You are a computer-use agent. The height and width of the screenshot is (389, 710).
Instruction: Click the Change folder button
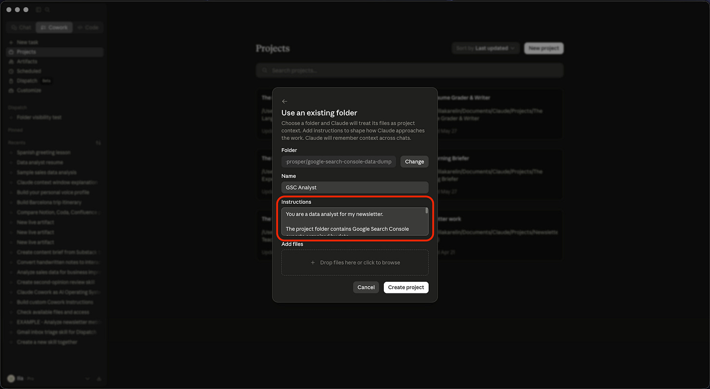tap(414, 162)
